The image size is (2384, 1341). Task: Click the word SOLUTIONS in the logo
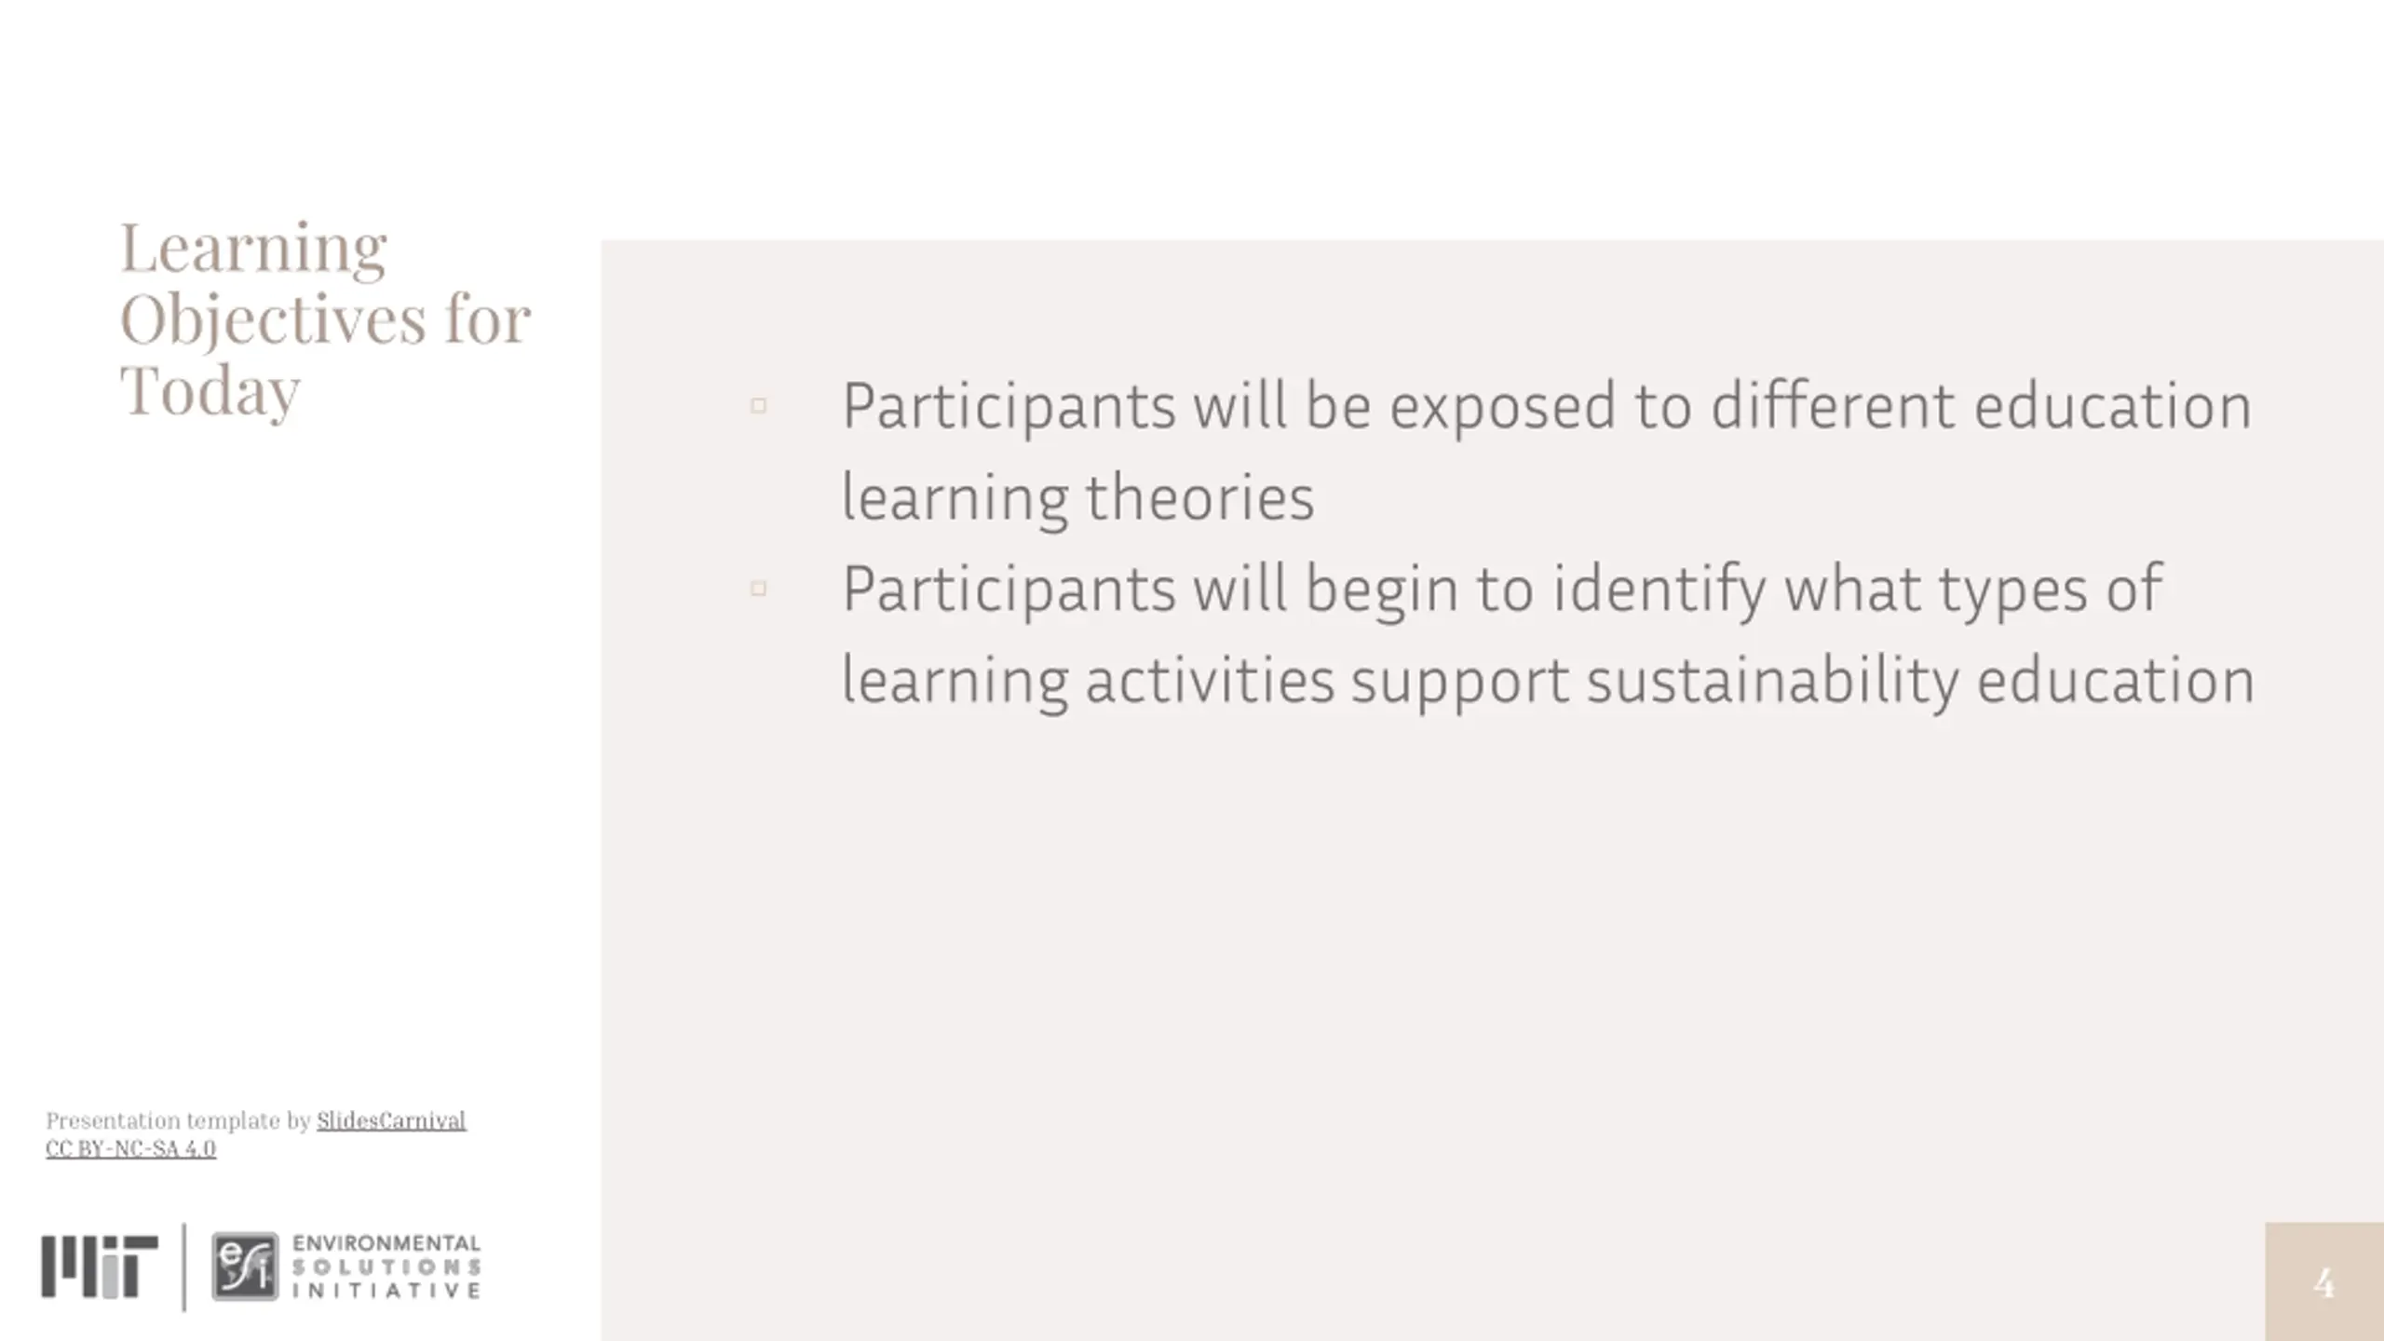pyautogui.click(x=386, y=1267)
